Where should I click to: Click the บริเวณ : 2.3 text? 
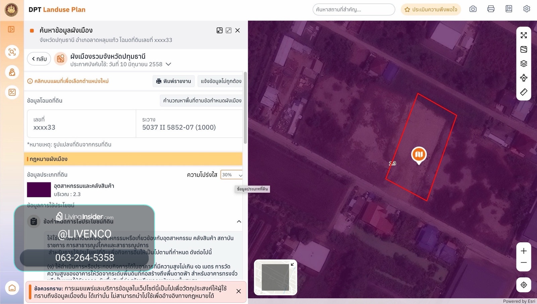(x=67, y=194)
